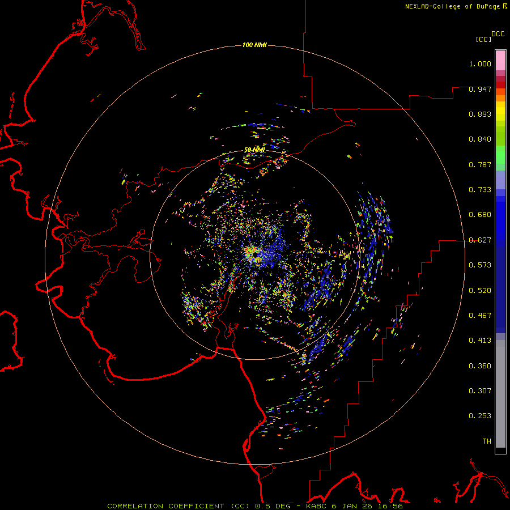The height and width of the screenshot is (510, 510).
Task: Select the 0.467 scale value
Action: (480, 316)
